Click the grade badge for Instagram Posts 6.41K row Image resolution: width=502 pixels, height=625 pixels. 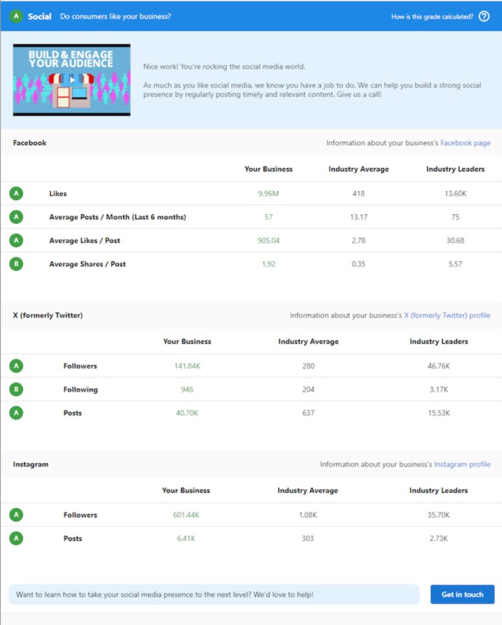click(x=16, y=538)
